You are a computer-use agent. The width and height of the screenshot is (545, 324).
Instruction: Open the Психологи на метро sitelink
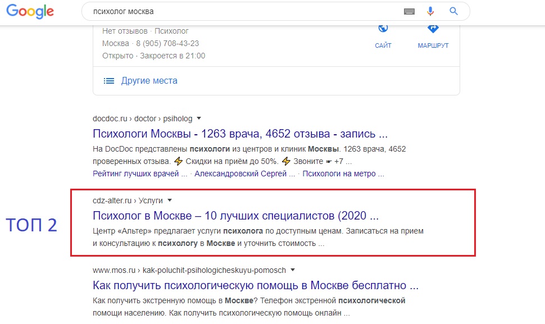(x=343, y=174)
